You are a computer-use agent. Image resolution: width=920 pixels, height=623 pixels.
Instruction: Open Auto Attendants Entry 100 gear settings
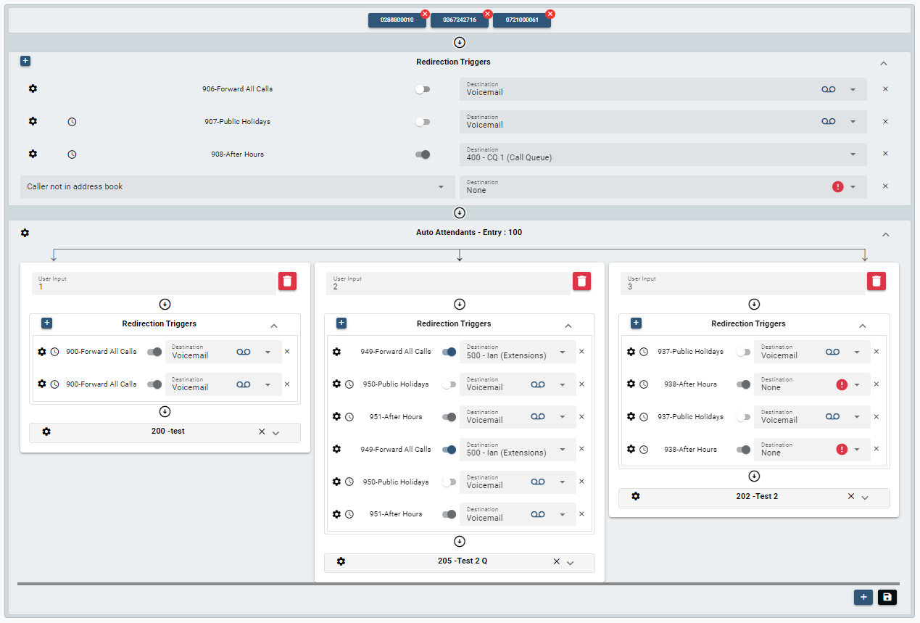(25, 233)
